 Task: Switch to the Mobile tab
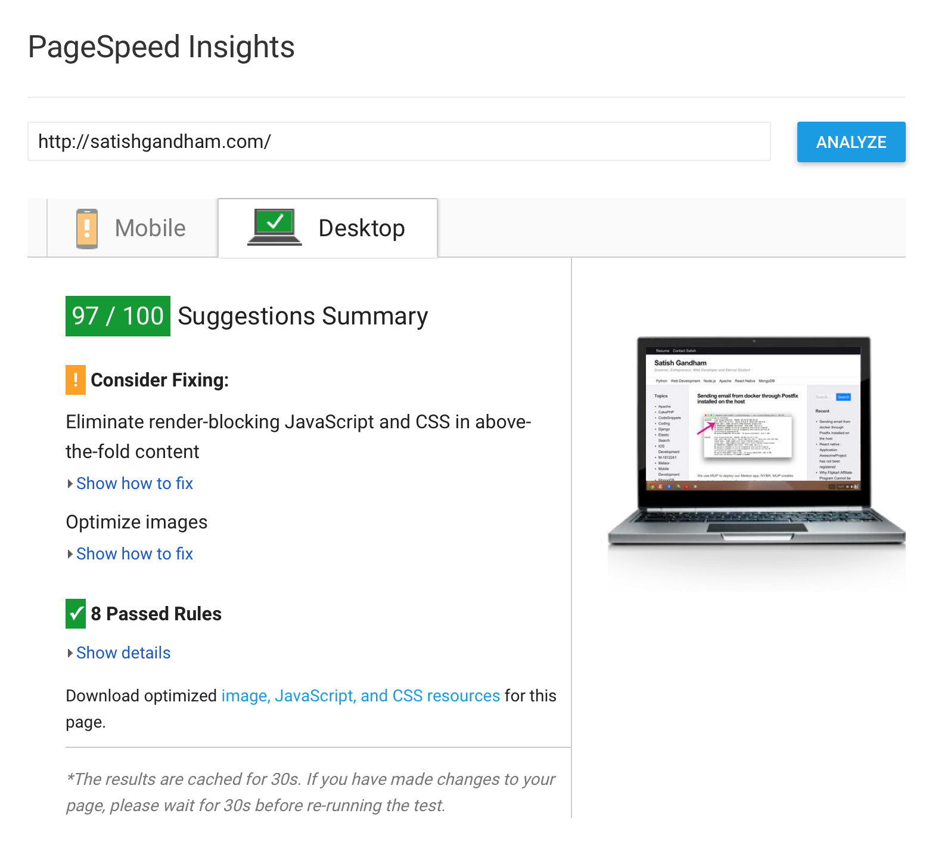click(132, 228)
